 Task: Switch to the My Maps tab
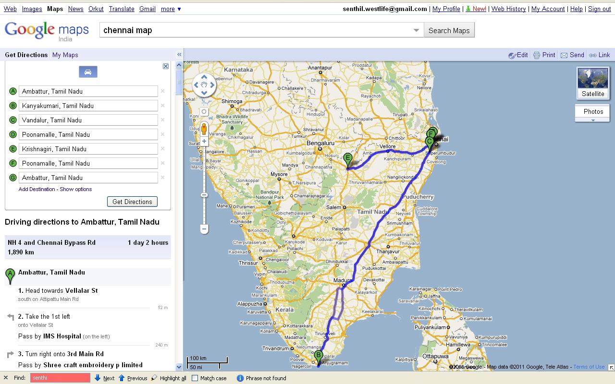pyautogui.click(x=65, y=55)
